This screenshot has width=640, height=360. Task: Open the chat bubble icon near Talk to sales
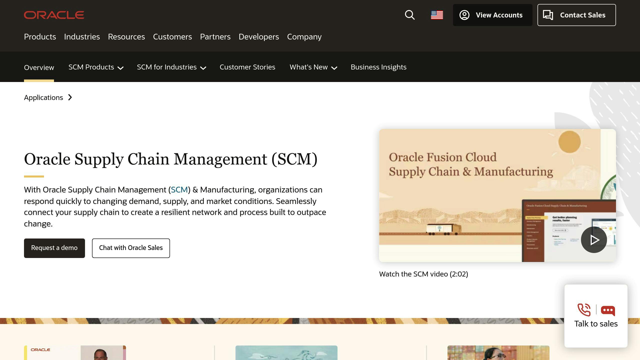point(608,311)
